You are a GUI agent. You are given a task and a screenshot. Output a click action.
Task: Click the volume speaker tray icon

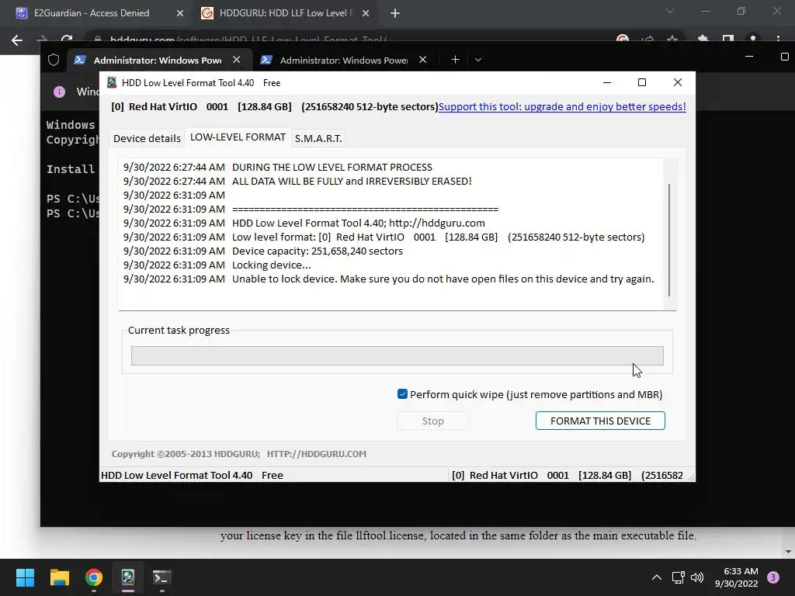697,577
